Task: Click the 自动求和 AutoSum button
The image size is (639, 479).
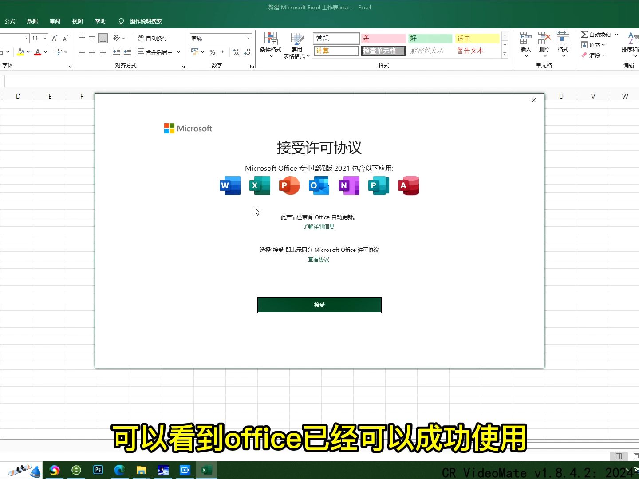Action: pyautogui.click(x=596, y=35)
